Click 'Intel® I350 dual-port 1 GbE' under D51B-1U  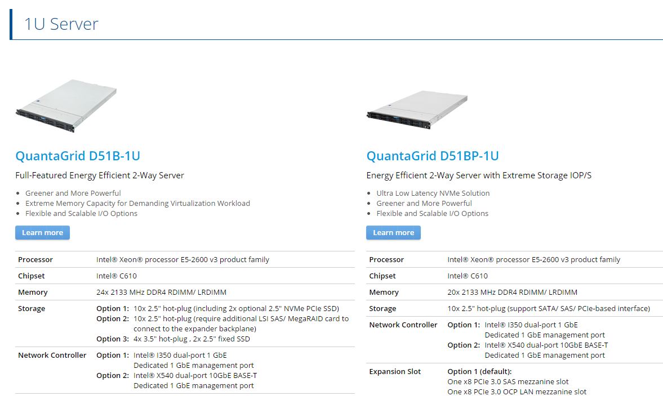click(180, 355)
